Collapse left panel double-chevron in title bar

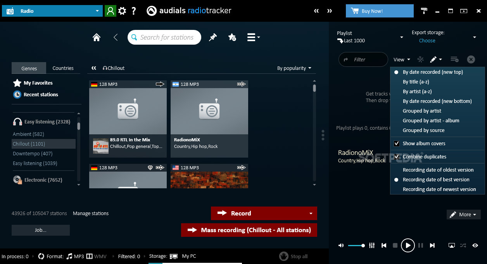(x=316, y=11)
